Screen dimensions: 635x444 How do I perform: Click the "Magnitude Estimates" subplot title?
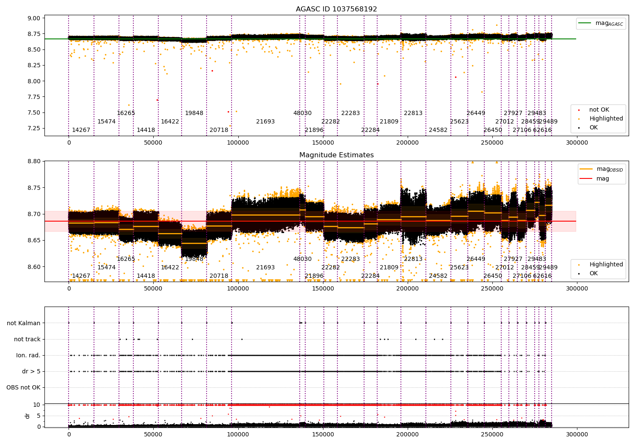coord(336,155)
